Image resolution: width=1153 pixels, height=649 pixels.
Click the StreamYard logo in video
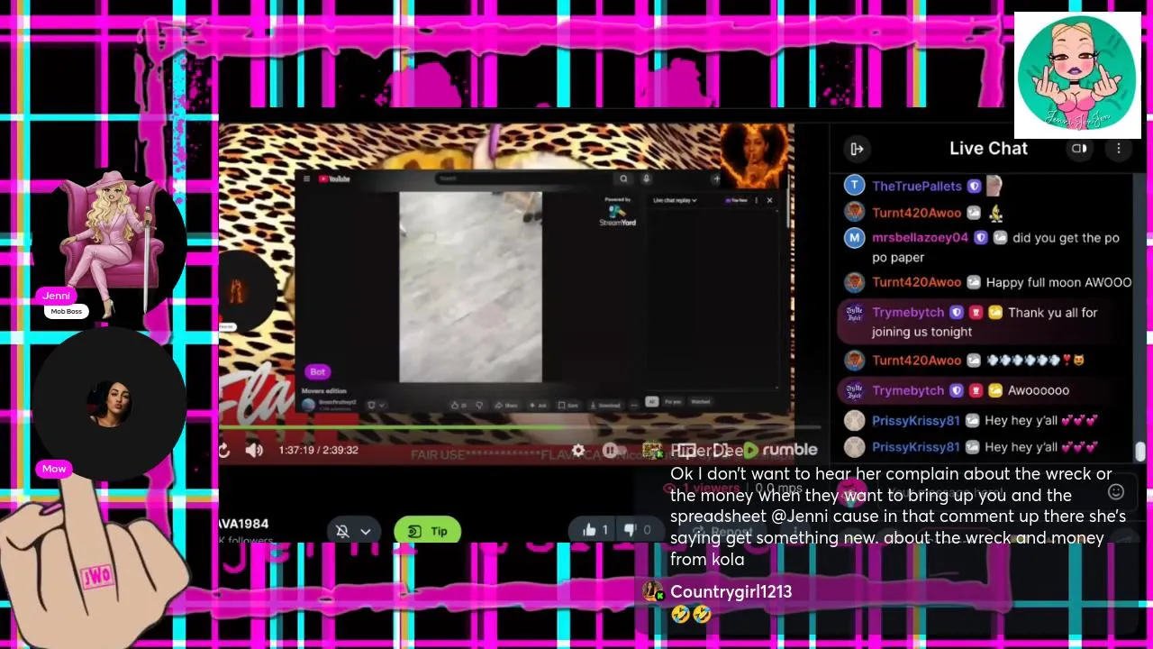(617, 215)
